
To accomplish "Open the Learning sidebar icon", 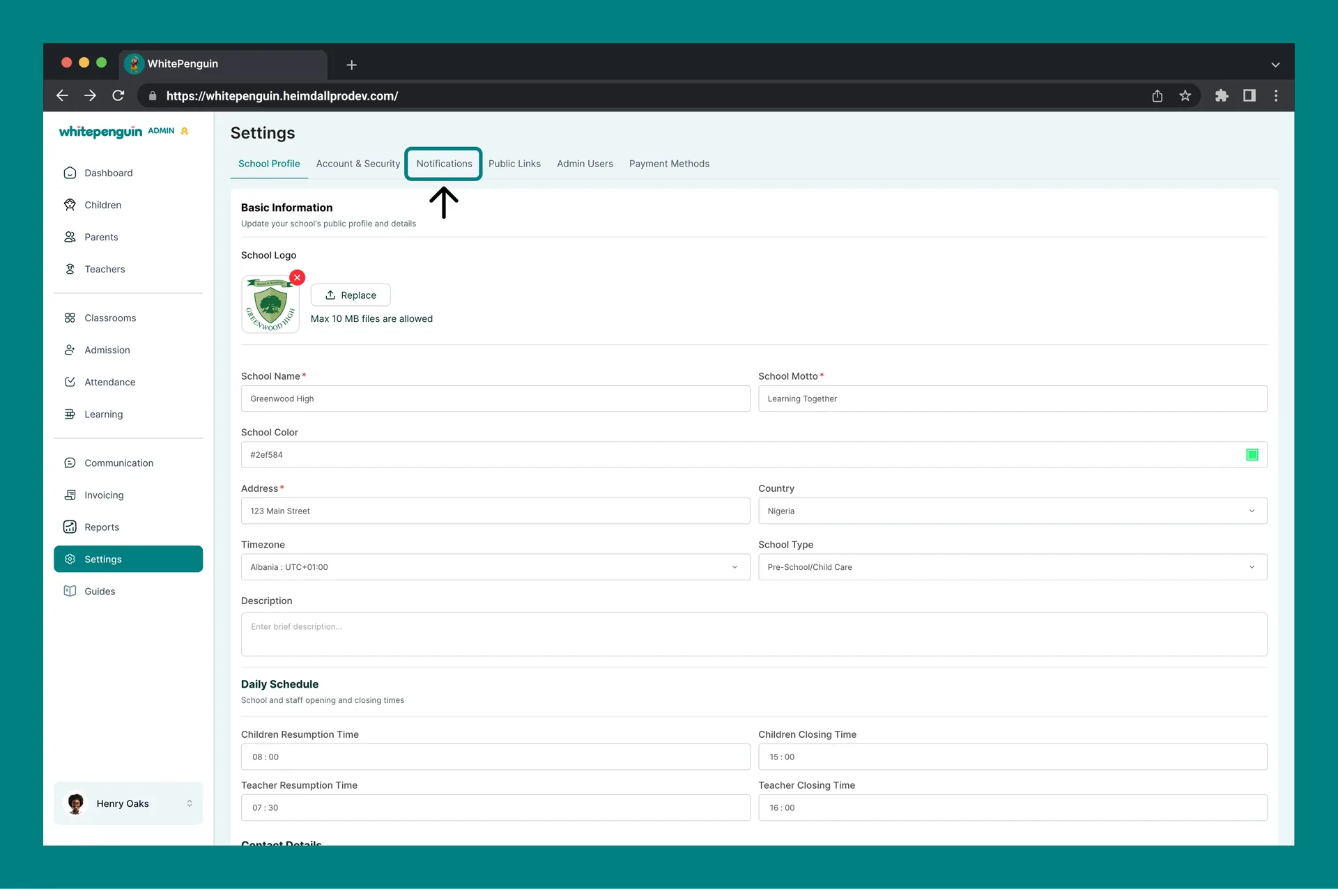I will click(x=70, y=414).
